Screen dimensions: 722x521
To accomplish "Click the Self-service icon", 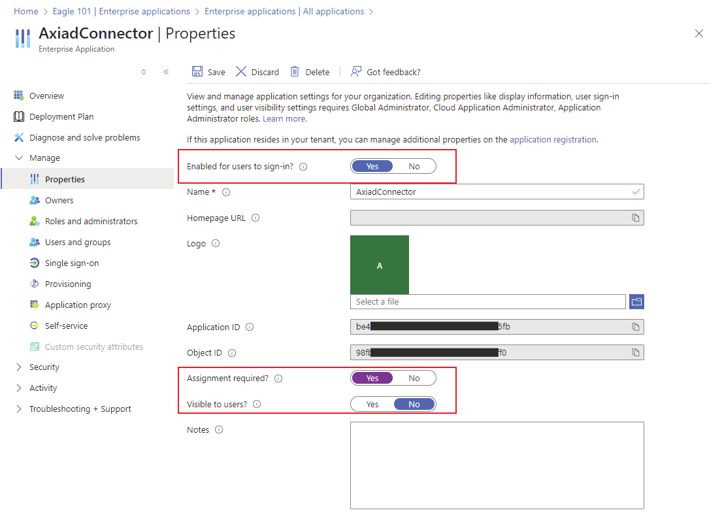I will pyautogui.click(x=35, y=326).
